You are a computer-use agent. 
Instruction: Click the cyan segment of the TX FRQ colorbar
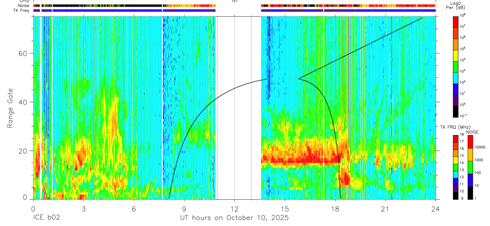[x=455, y=174]
